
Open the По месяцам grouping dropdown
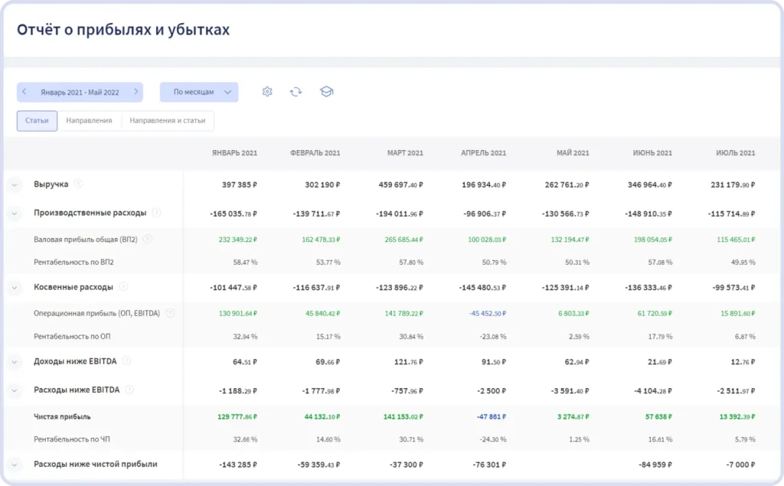pyautogui.click(x=199, y=92)
